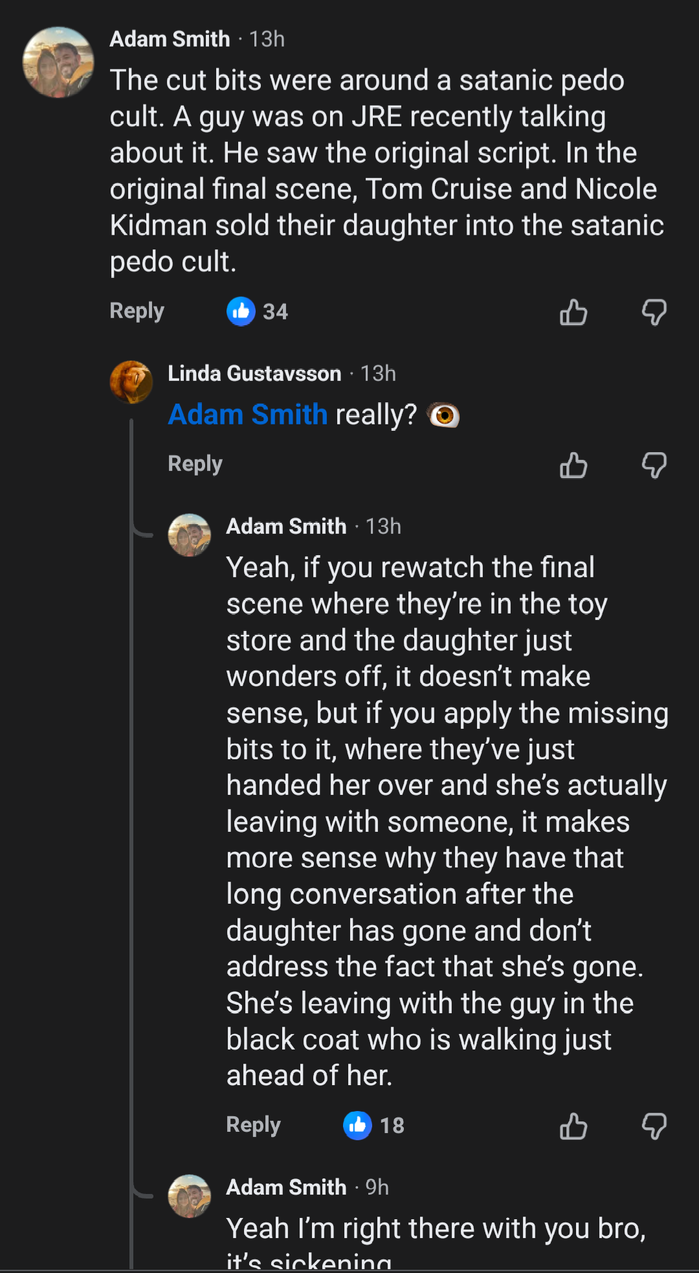Open Linda Gustavsson's profile name
Image resolution: width=699 pixels, height=1273 pixels.
point(254,374)
